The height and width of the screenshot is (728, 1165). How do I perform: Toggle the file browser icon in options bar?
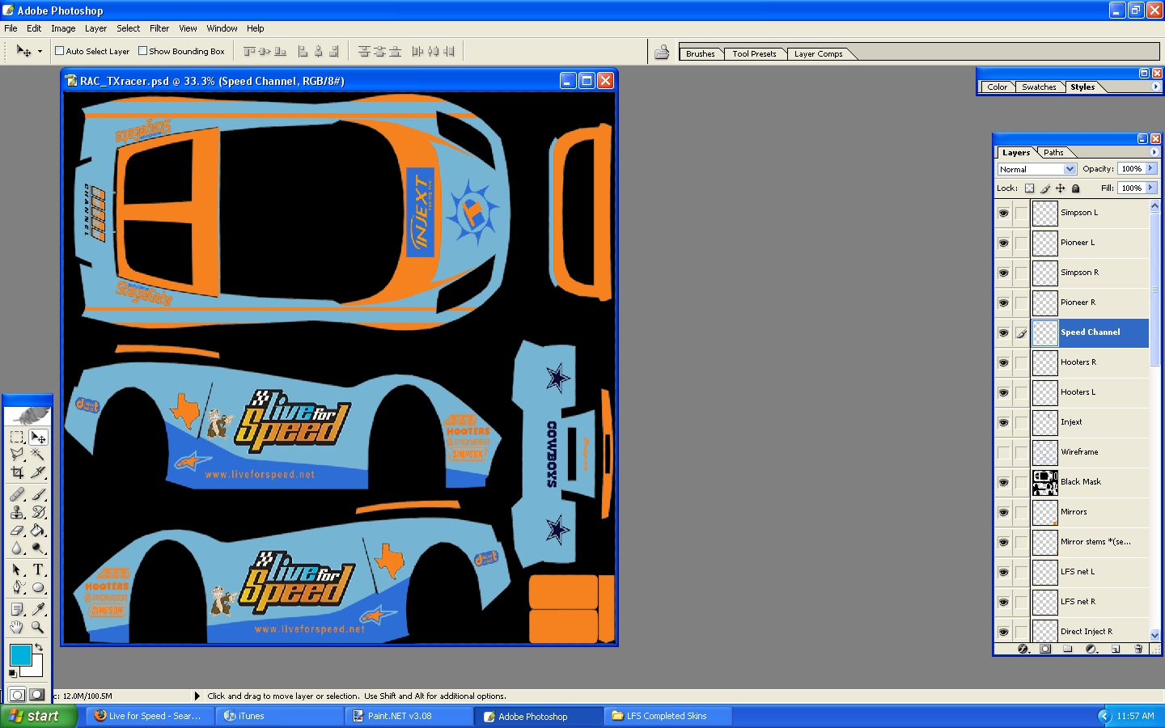click(x=662, y=52)
